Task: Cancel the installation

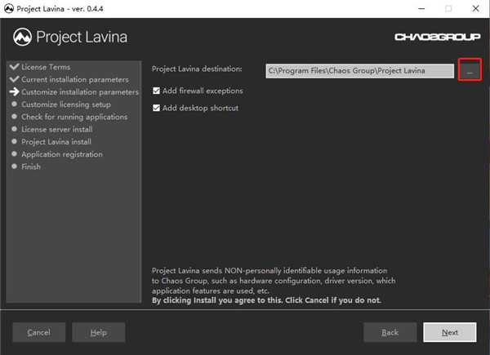Action: [x=38, y=332]
